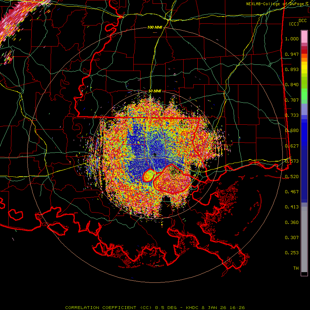Viewport: 310px width, 310px height.
Task: Select the 0.733 legend value
Action: pyautogui.click(x=292, y=115)
